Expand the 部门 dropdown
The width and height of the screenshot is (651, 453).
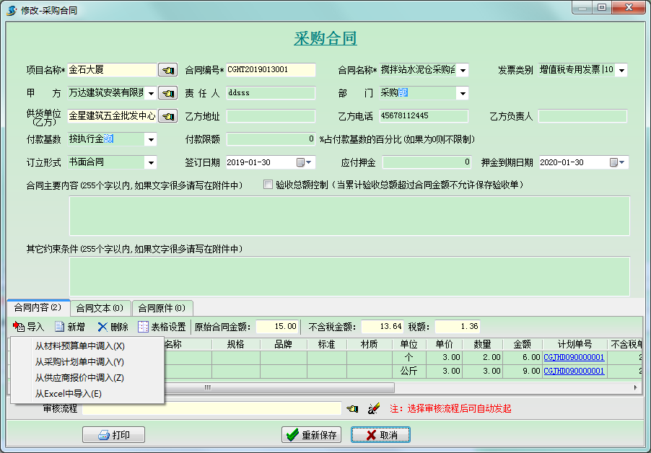click(x=463, y=93)
